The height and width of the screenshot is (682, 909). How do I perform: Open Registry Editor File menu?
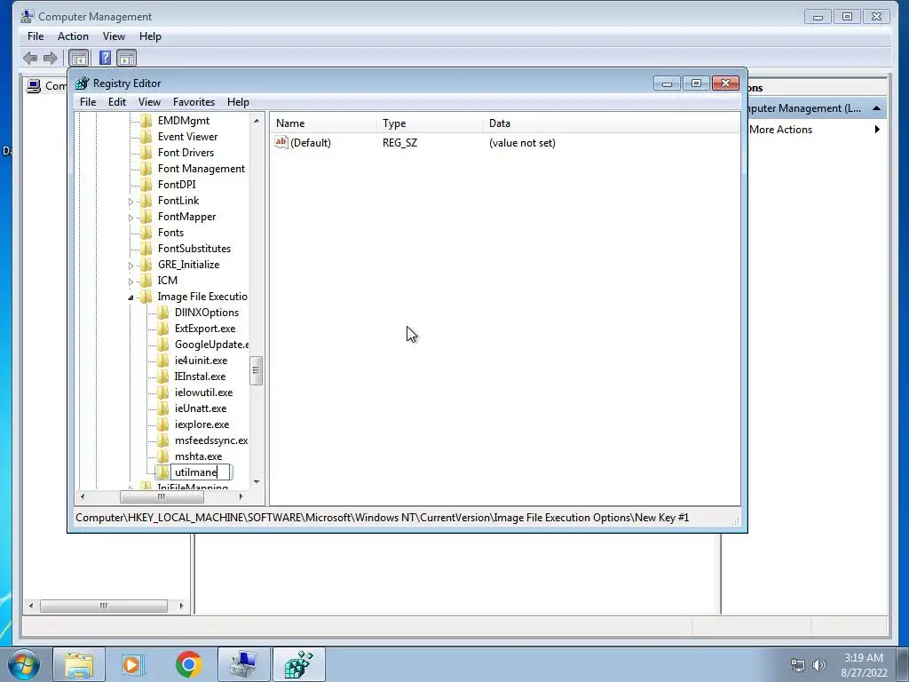[88, 102]
